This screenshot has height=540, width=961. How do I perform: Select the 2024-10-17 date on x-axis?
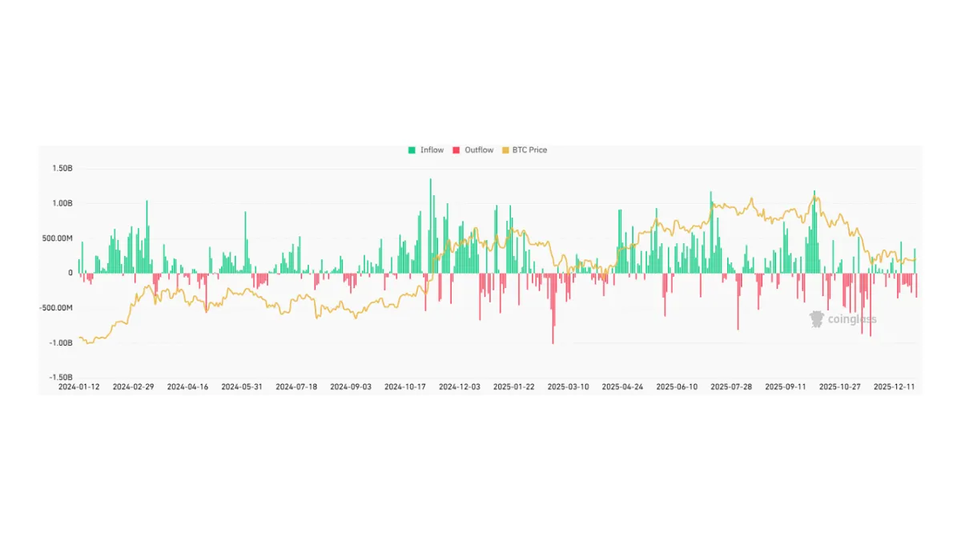405,386
